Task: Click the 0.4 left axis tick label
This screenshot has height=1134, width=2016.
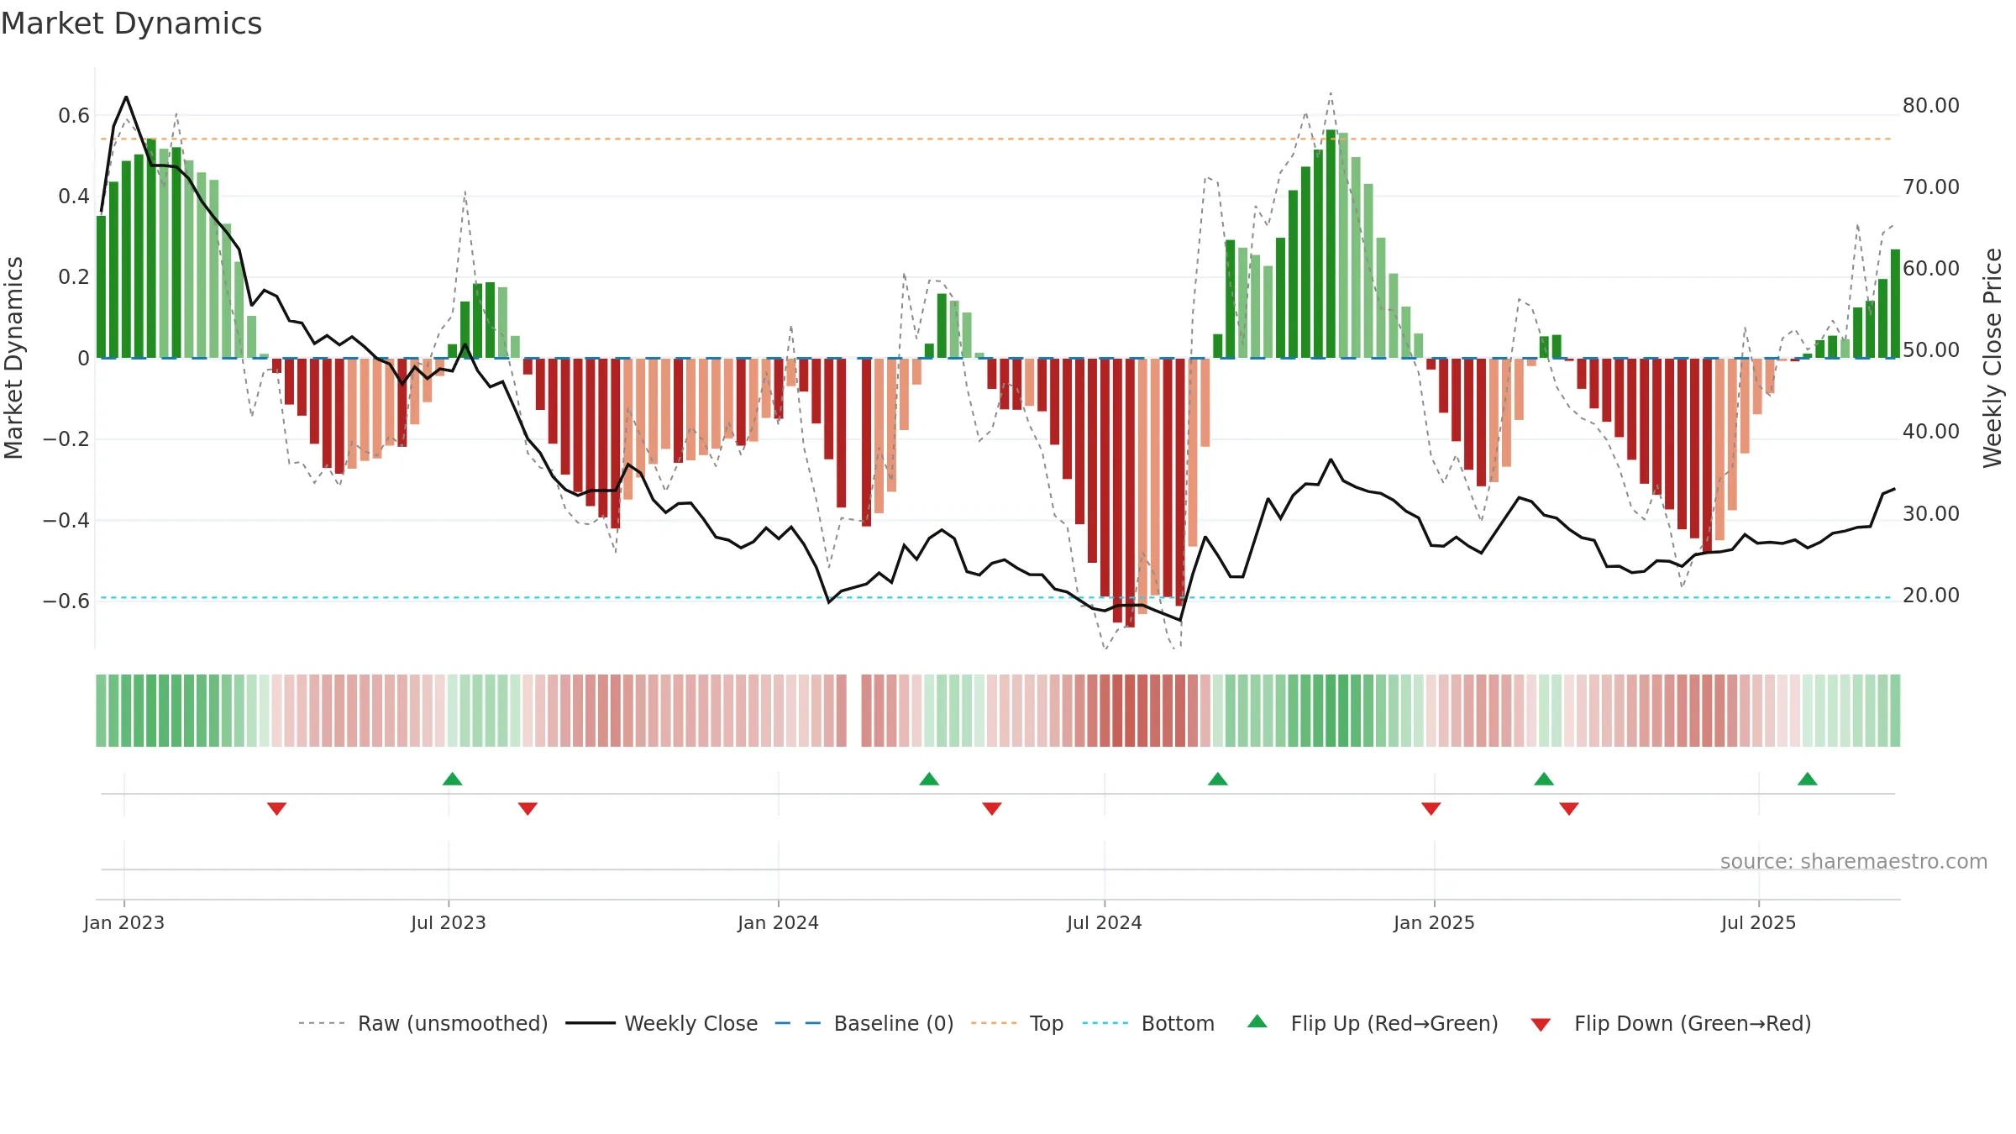Action: pyautogui.click(x=74, y=196)
